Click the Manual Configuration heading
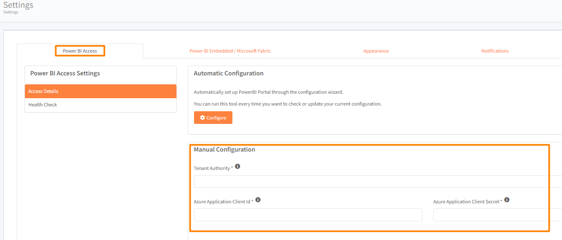Image resolution: width=562 pixels, height=240 pixels. pyautogui.click(x=224, y=150)
